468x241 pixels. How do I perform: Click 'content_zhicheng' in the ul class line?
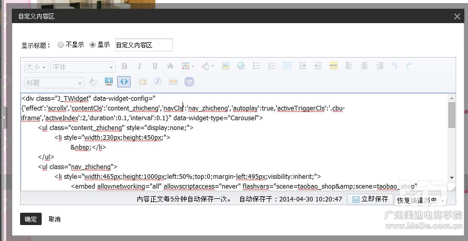click(x=97, y=127)
